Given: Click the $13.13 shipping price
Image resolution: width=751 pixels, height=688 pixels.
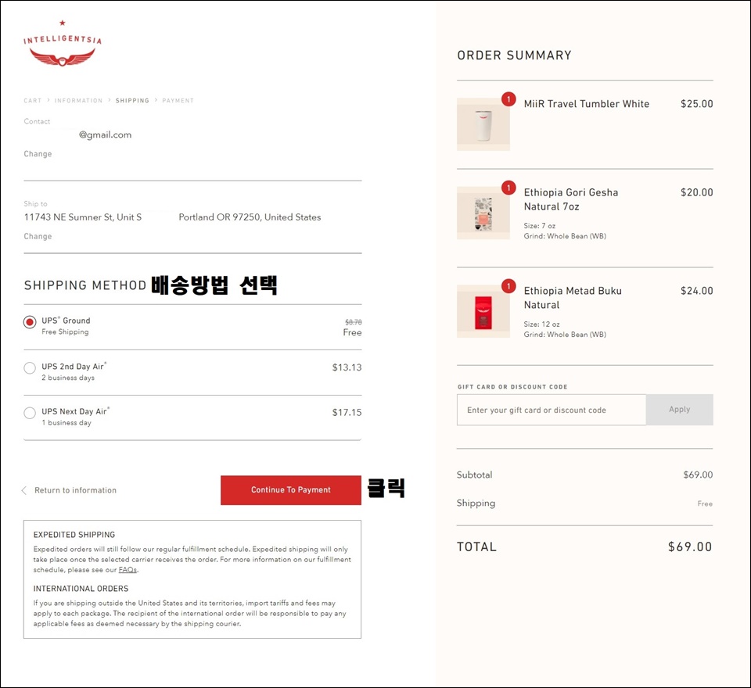Looking at the screenshot, I should pyautogui.click(x=347, y=367).
